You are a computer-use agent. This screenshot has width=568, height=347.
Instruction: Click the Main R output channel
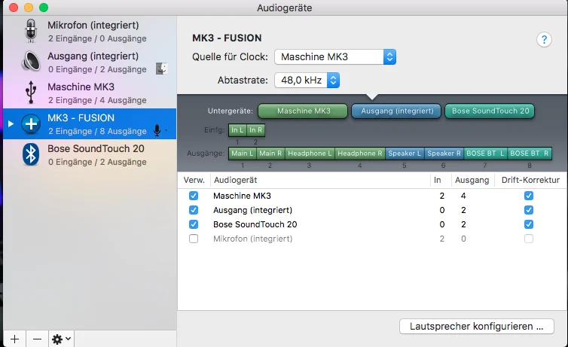point(270,154)
